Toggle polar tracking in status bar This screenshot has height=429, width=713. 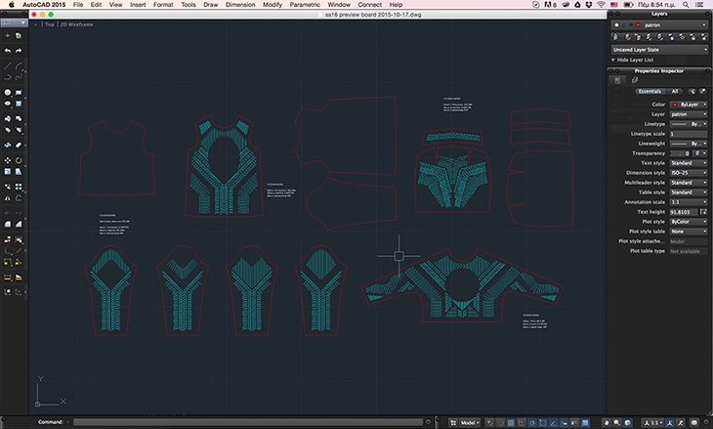(532, 422)
